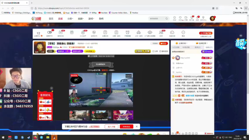Open 鱼吧 in Douyu navigation
249x140 pixels.
coord(101,19)
